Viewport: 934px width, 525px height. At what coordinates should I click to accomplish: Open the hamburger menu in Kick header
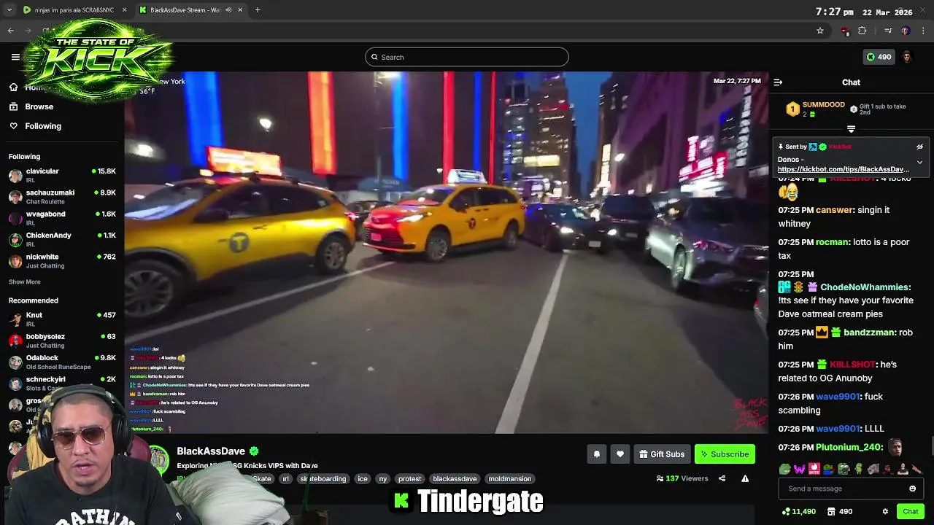[x=15, y=57]
